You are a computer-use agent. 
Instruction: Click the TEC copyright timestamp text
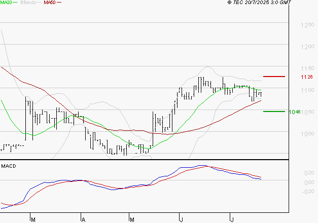[x=259, y=3]
